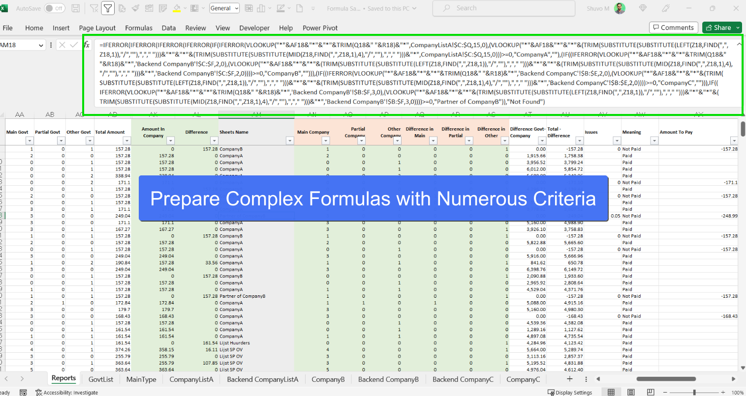Click the highlighted Filter funnel icon
This screenshot has width=746, height=396.
(x=107, y=8)
